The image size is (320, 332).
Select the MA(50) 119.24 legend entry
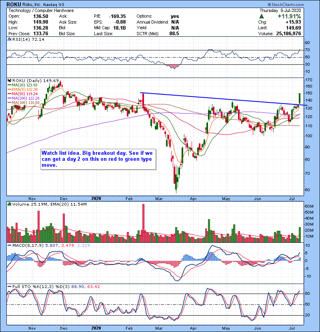tap(23, 94)
